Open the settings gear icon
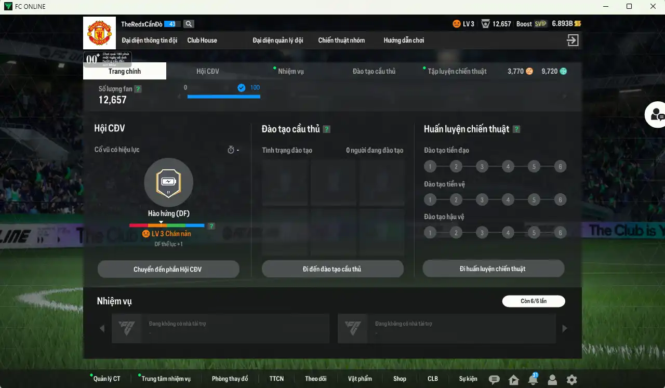The height and width of the screenshot is (388, 665). pos(572,380)
